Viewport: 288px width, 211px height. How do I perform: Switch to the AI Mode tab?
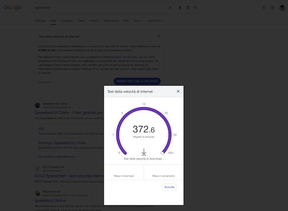pyautogui.click(x=40, y=21)
